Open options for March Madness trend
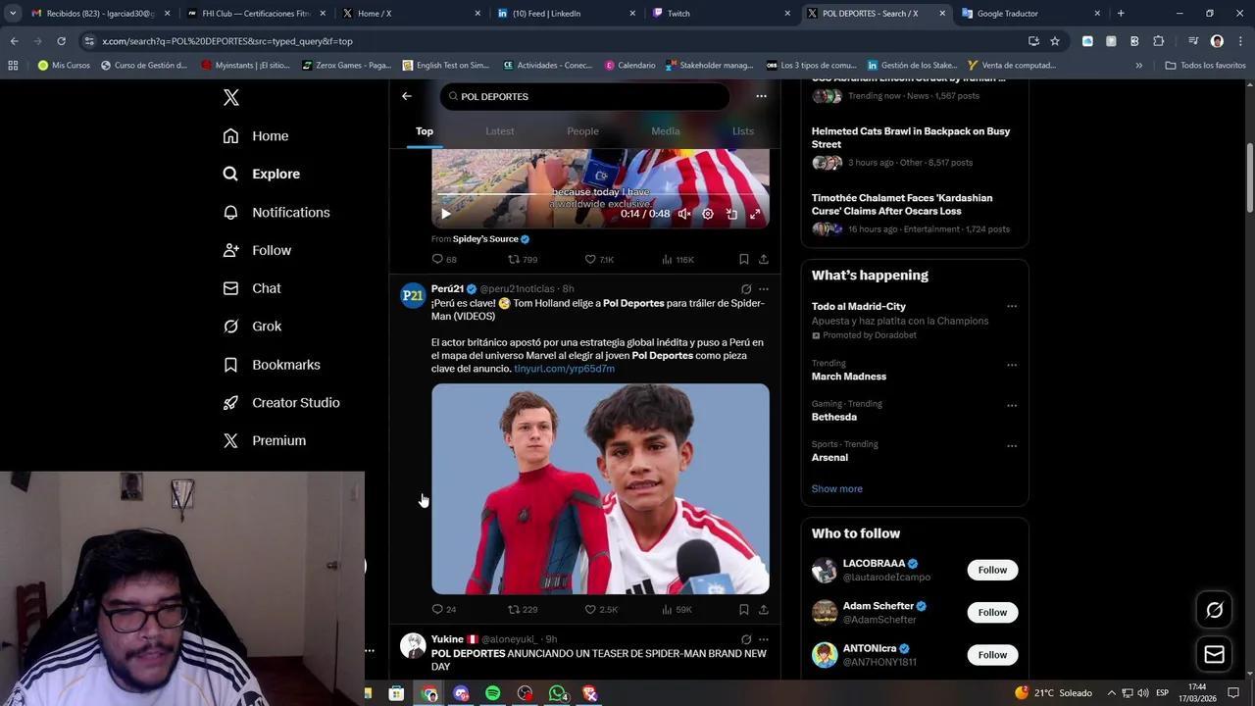 1012,365
